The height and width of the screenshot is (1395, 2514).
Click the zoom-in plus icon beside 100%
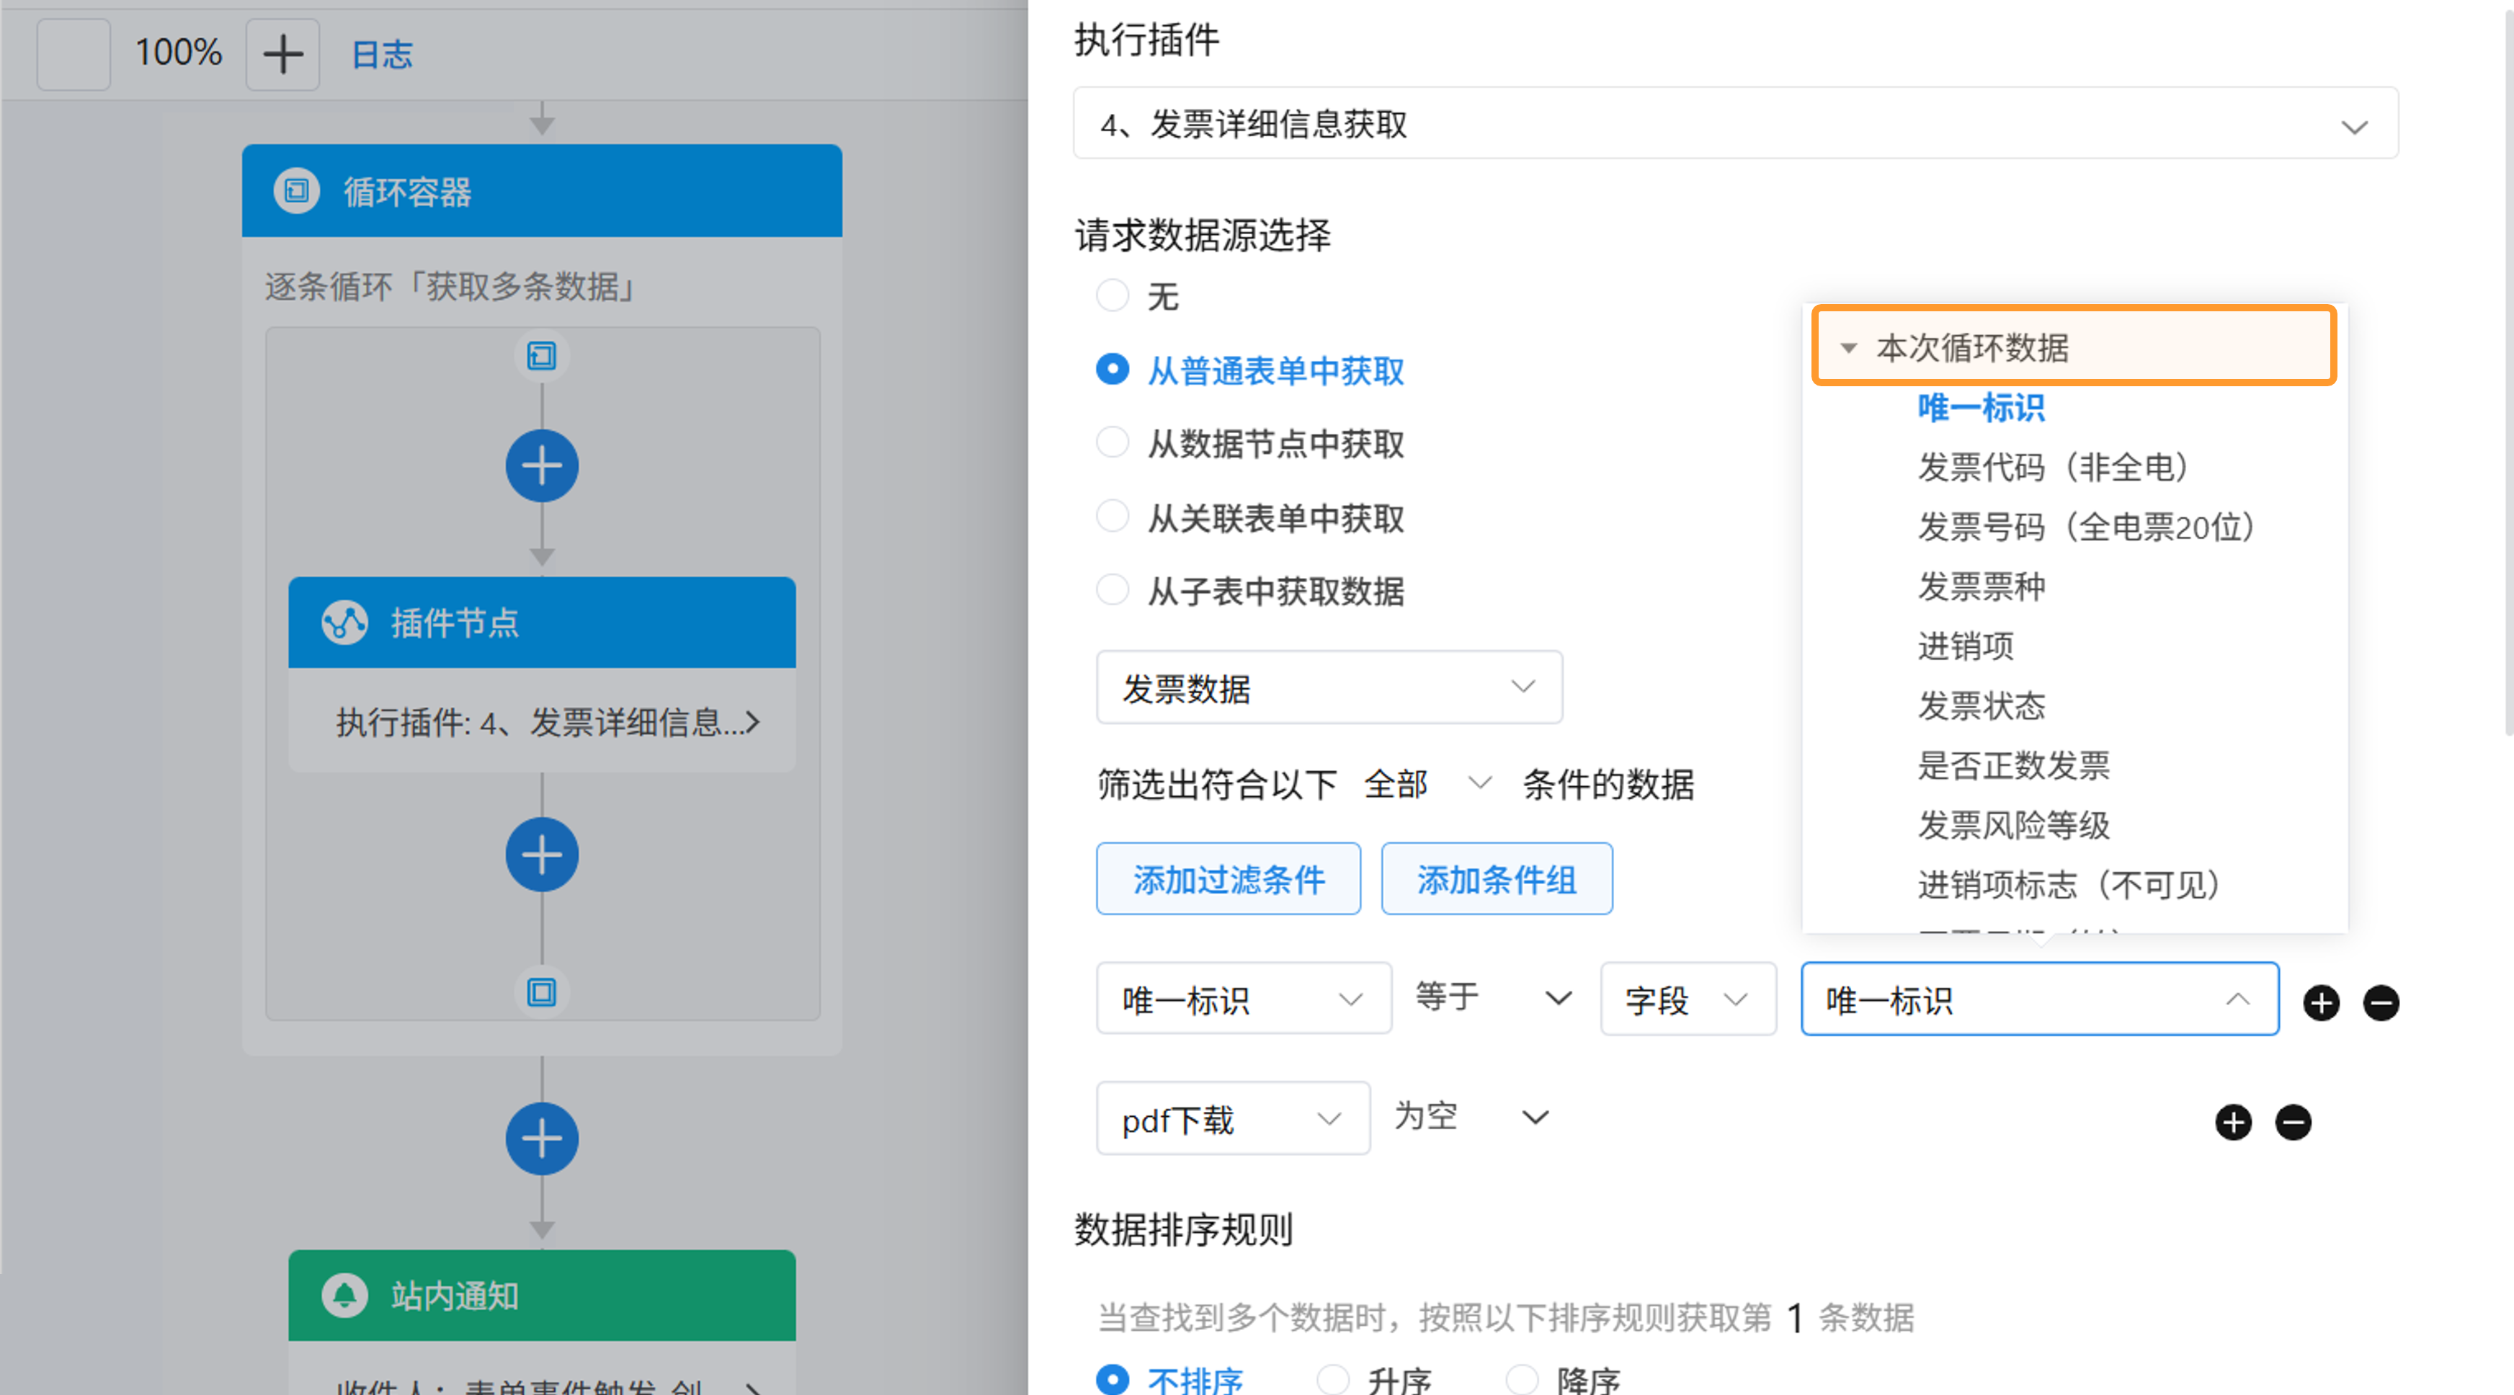(x=282, y=54)
